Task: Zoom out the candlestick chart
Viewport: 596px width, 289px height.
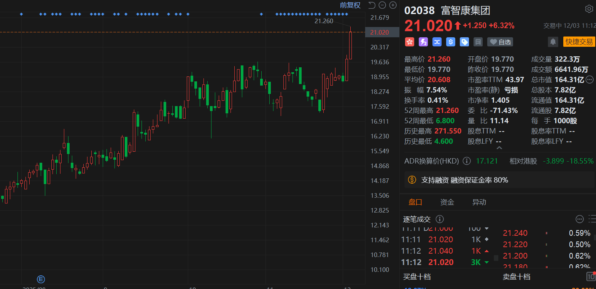Action: coord(382,5)
